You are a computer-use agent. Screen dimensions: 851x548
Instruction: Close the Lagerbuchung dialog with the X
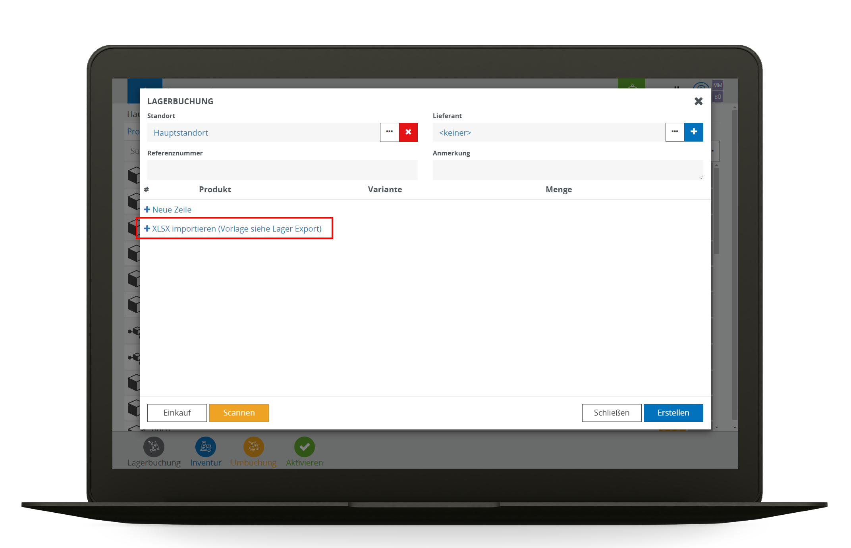click(698, 102)
